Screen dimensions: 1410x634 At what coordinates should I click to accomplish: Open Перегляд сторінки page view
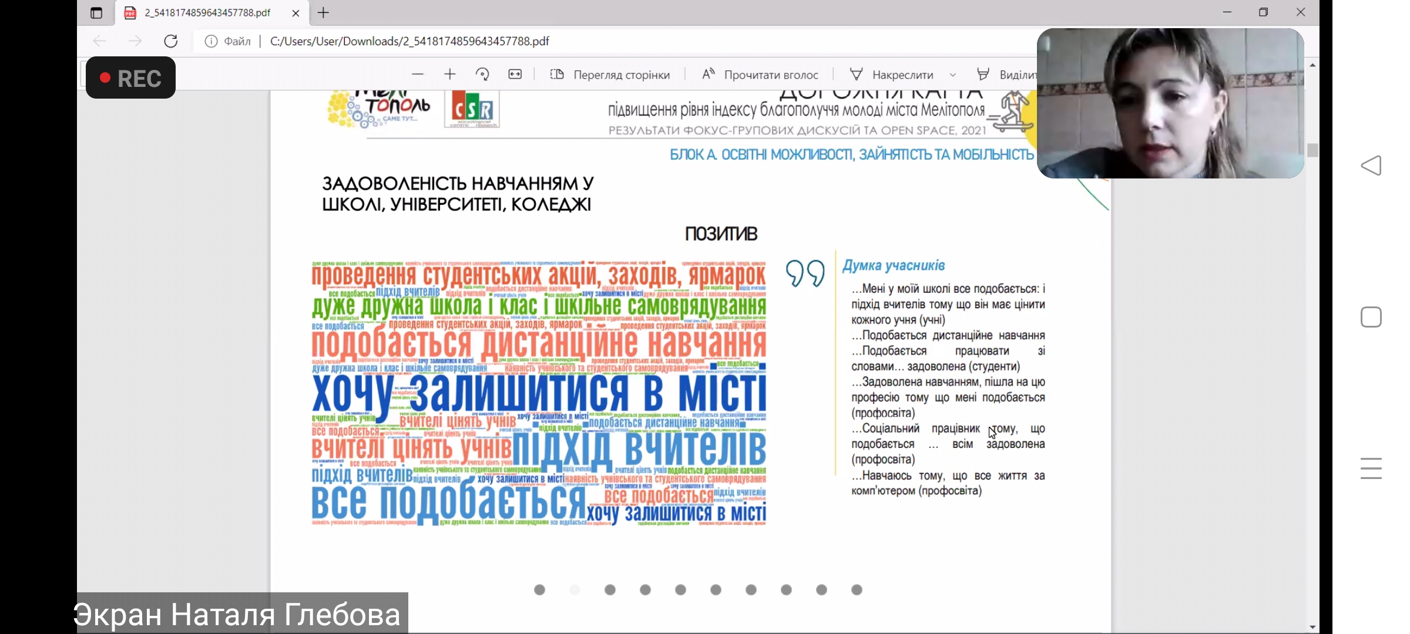click(610, 75)
